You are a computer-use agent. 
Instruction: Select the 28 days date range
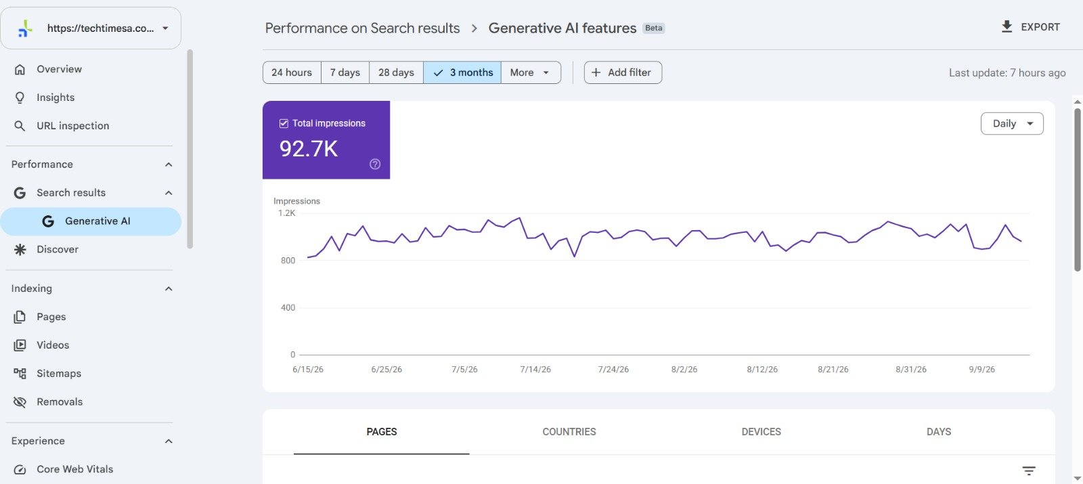point(396,72)
